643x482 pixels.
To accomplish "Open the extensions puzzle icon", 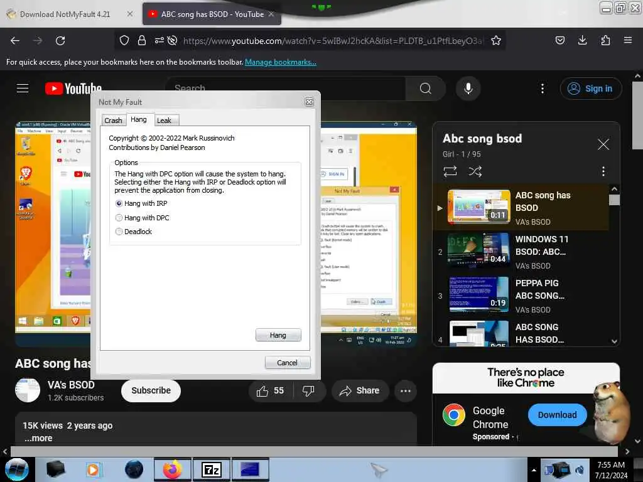I will coord(605,40).
